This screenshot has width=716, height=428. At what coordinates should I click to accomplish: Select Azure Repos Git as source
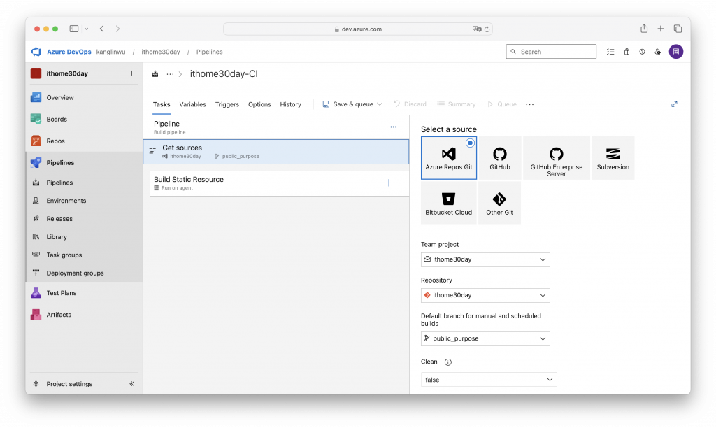click(449, 158)
